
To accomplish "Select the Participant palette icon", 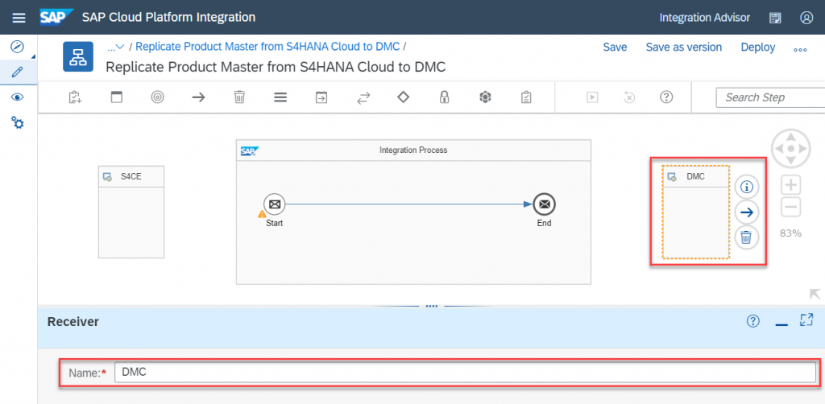I will point(116,97).
